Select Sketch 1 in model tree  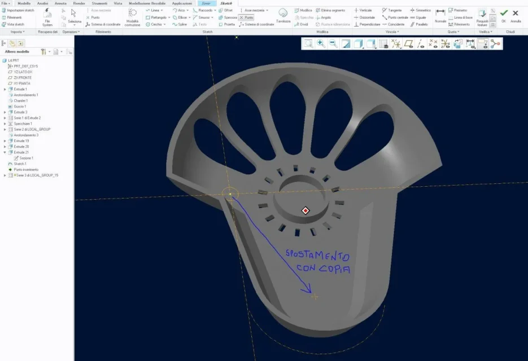pyautogui.click(x=17, y=164)
